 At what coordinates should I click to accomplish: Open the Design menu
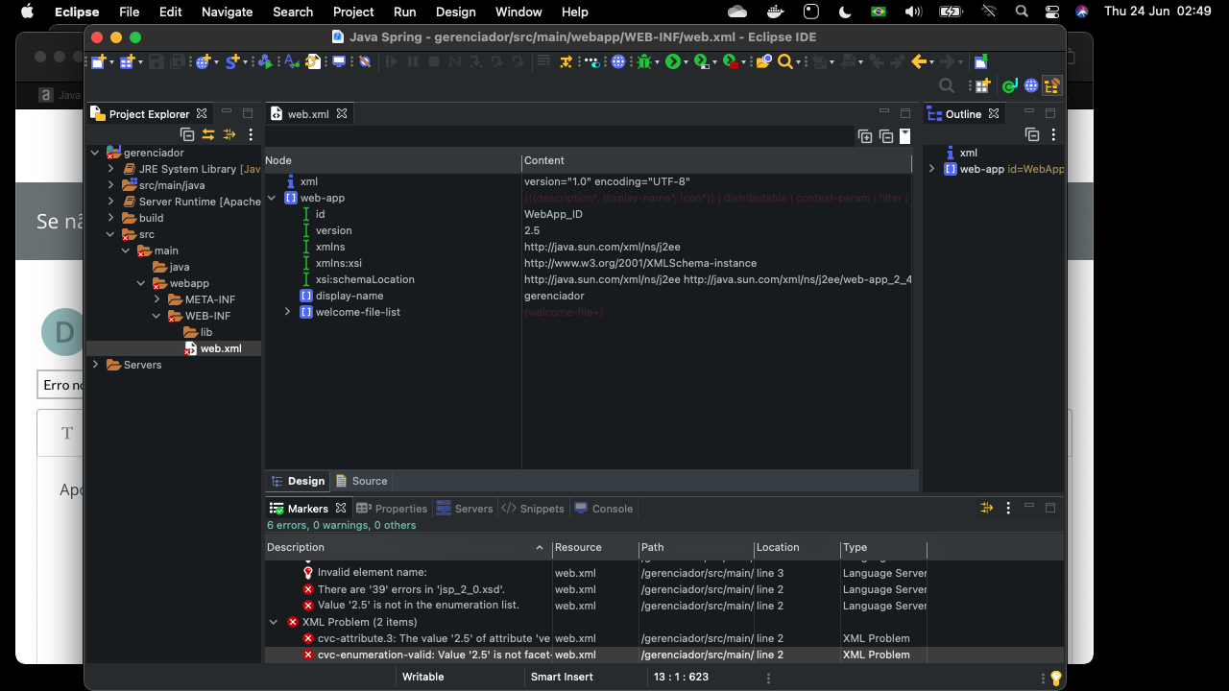point(455,12)
